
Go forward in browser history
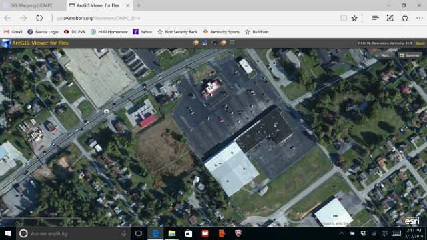(23, 18)
